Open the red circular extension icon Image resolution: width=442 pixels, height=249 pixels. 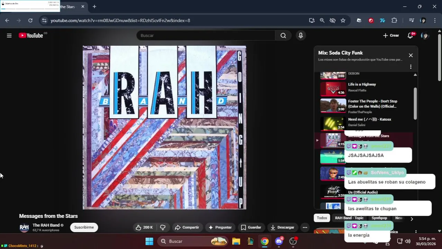click(371, 20)
